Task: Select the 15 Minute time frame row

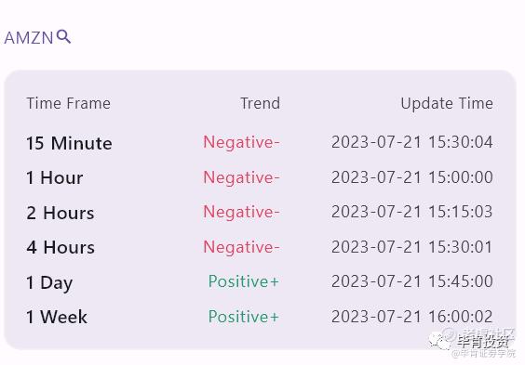Action: point(260,143)
